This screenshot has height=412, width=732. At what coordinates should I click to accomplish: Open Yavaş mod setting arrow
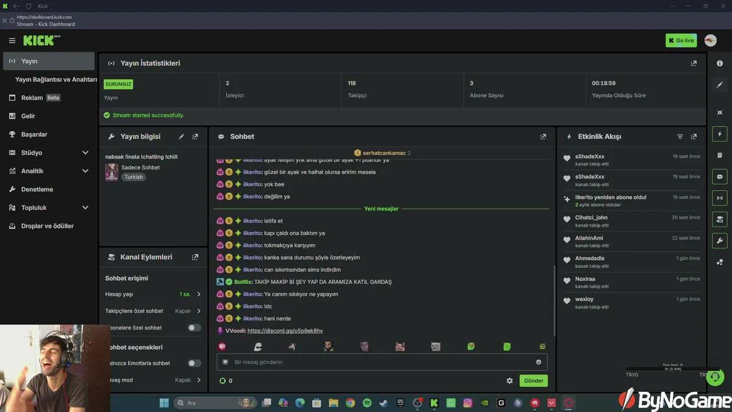199,380
